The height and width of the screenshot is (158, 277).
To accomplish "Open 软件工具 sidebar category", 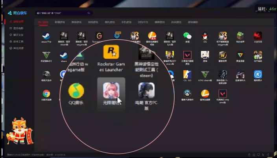I will [17, 42].
